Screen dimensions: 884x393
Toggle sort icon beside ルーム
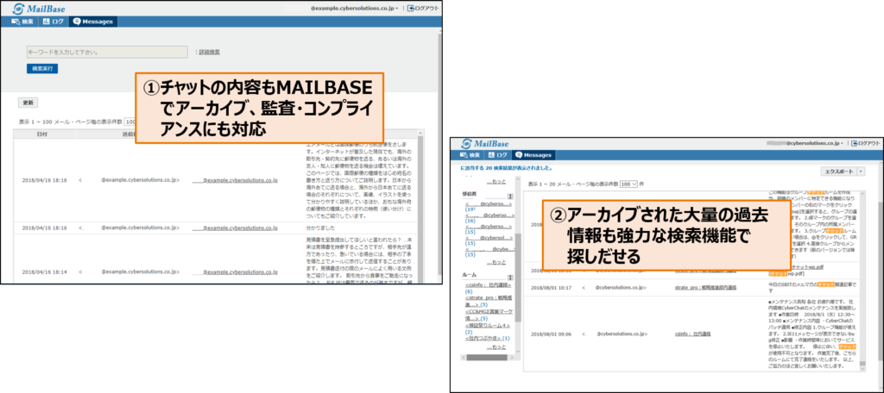510,278
